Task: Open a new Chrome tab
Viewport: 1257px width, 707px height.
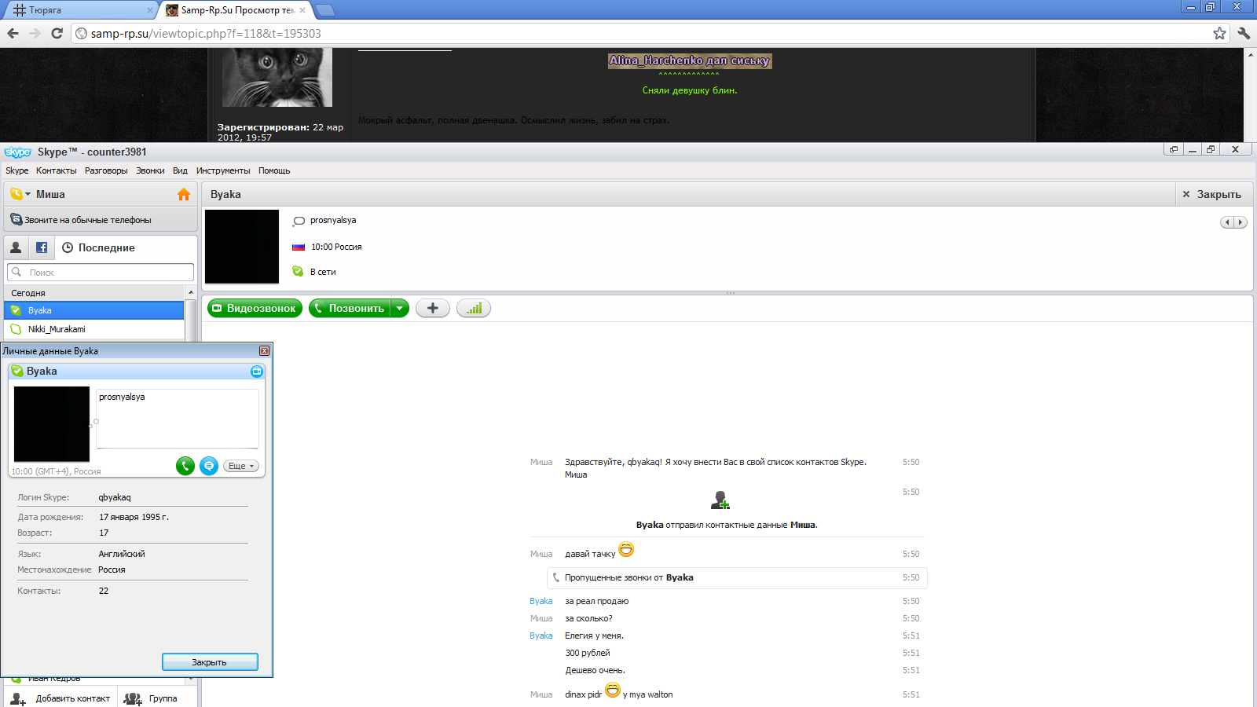Action: click(x=324, y=10)
